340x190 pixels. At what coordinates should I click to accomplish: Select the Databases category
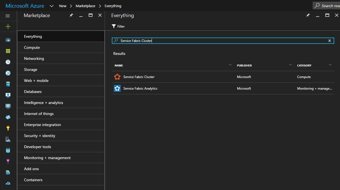point(61,92)
